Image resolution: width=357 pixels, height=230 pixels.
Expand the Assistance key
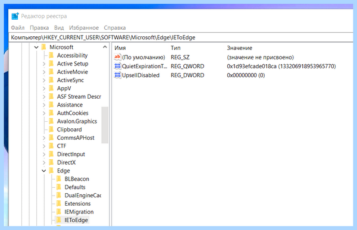click(x=44, y=105)
